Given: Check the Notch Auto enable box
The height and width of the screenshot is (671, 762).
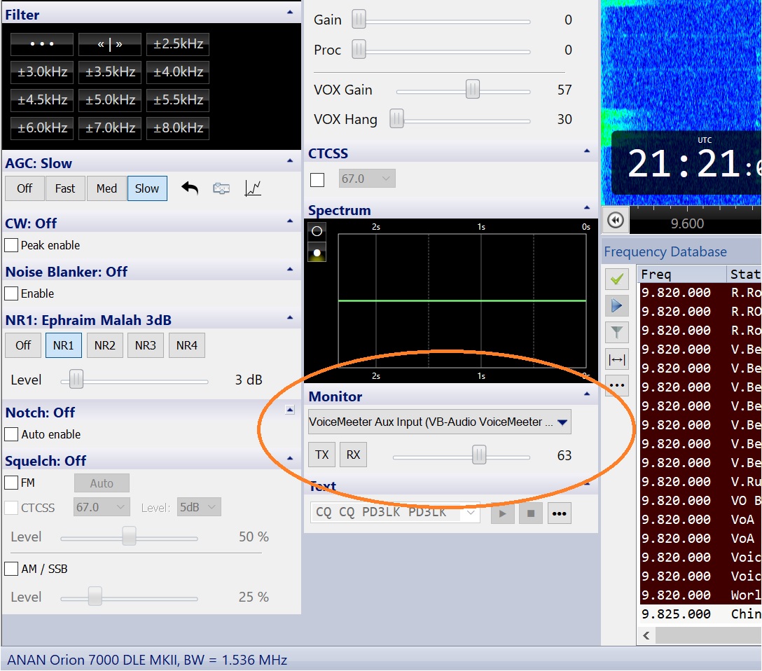Looking at the screenshot, I should point(11,434).
